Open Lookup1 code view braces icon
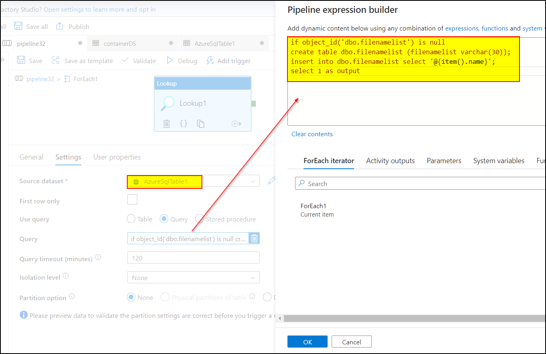 tap(183, 123)
